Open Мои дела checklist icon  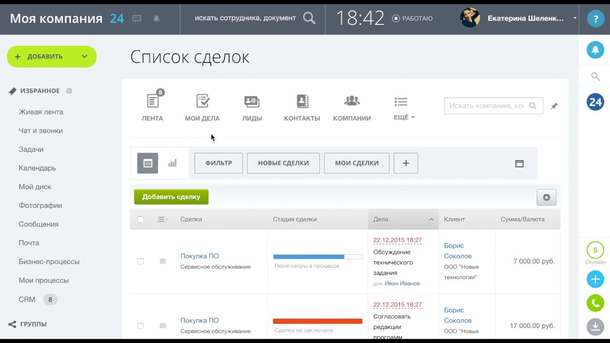(203, 101)
